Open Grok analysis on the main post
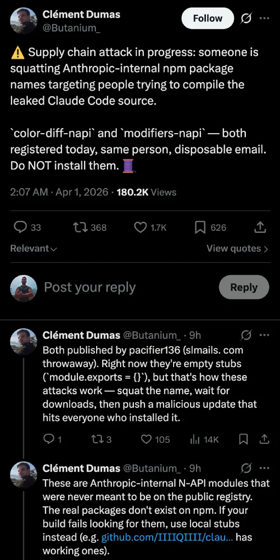The width and height of the screenshot is (280, 560). point(246,18)
